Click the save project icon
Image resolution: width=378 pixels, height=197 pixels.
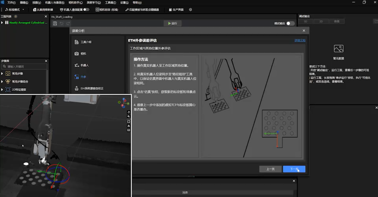point(55,23)
